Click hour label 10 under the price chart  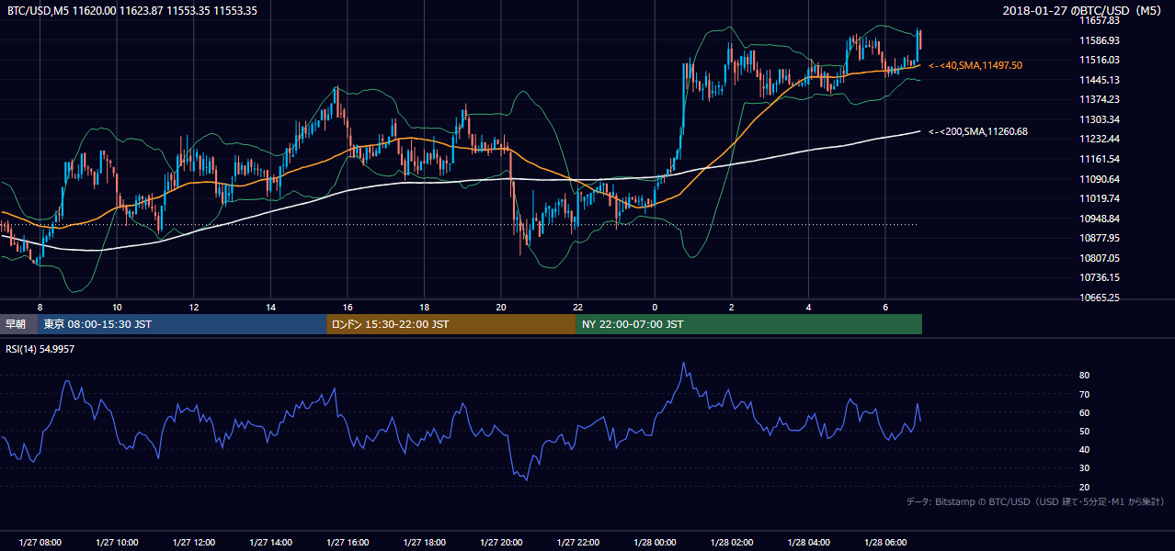pyautogui.click(x=117, y=307)
